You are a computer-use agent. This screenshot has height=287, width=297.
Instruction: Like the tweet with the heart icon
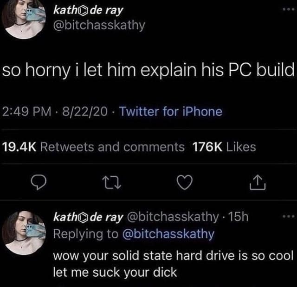(185, 182)
